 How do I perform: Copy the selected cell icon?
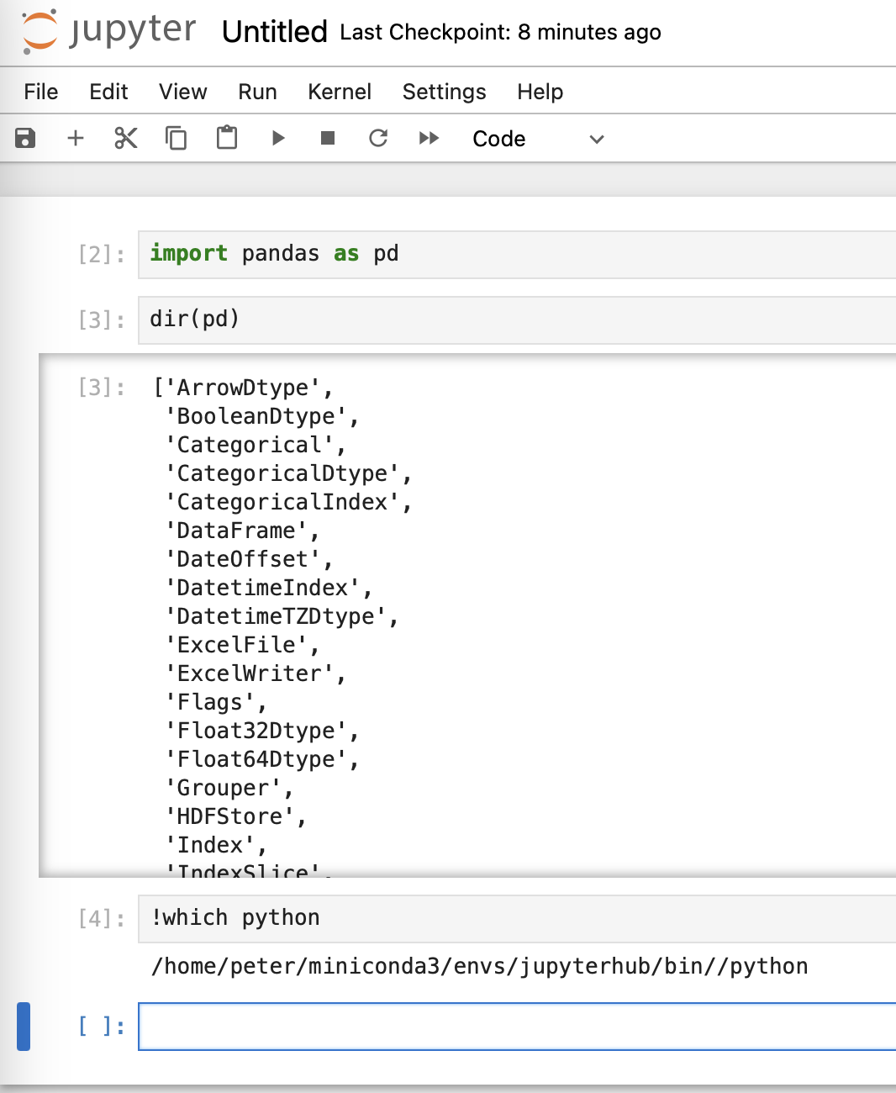tap(177, 138)
